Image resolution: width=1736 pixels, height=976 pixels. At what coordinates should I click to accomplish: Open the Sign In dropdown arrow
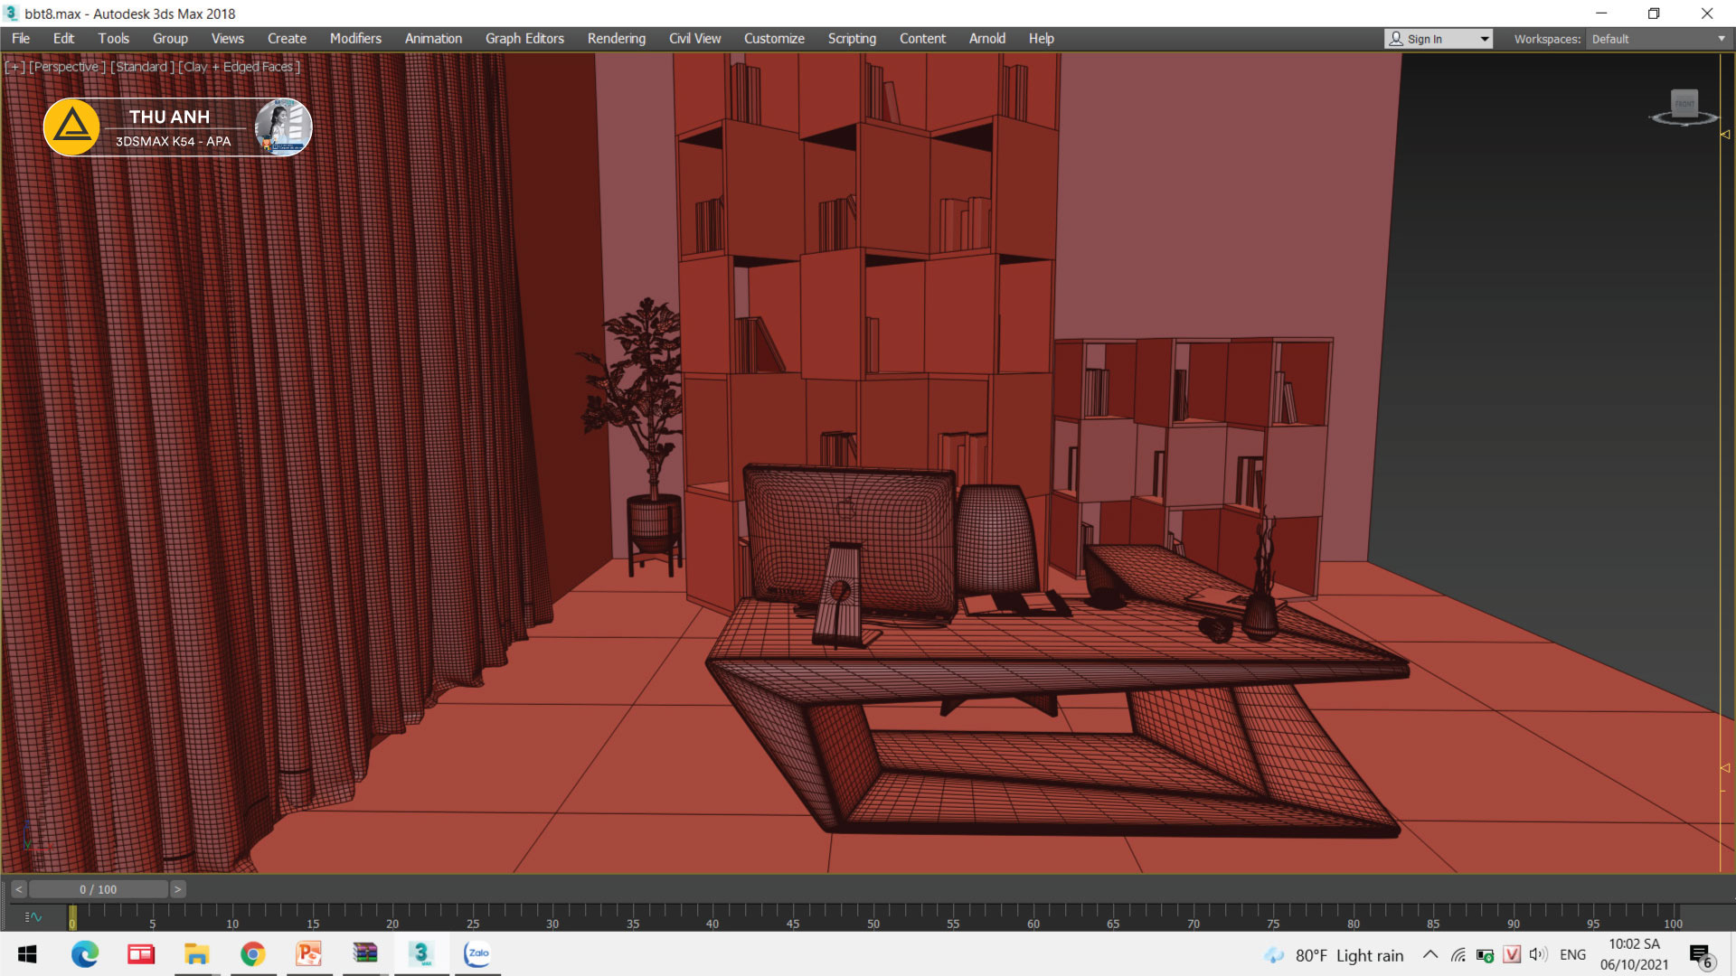pos(1484,39)
